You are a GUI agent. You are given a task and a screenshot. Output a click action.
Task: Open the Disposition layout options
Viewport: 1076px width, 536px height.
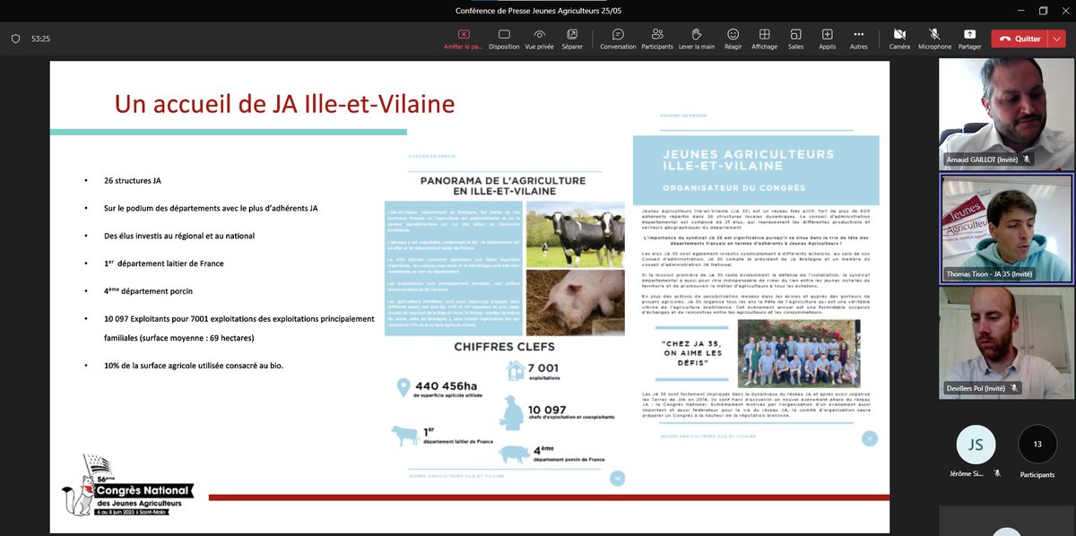coord(504,39)
